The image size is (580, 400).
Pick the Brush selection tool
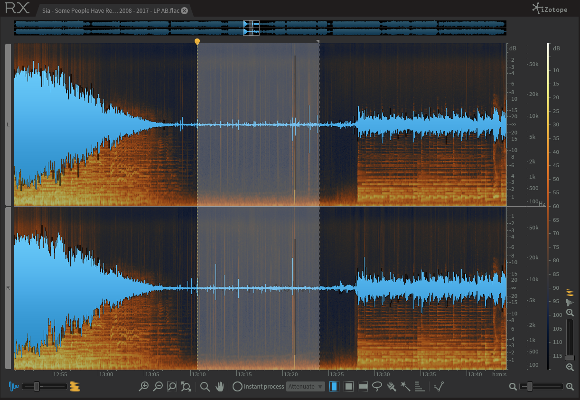coord(392,387)
